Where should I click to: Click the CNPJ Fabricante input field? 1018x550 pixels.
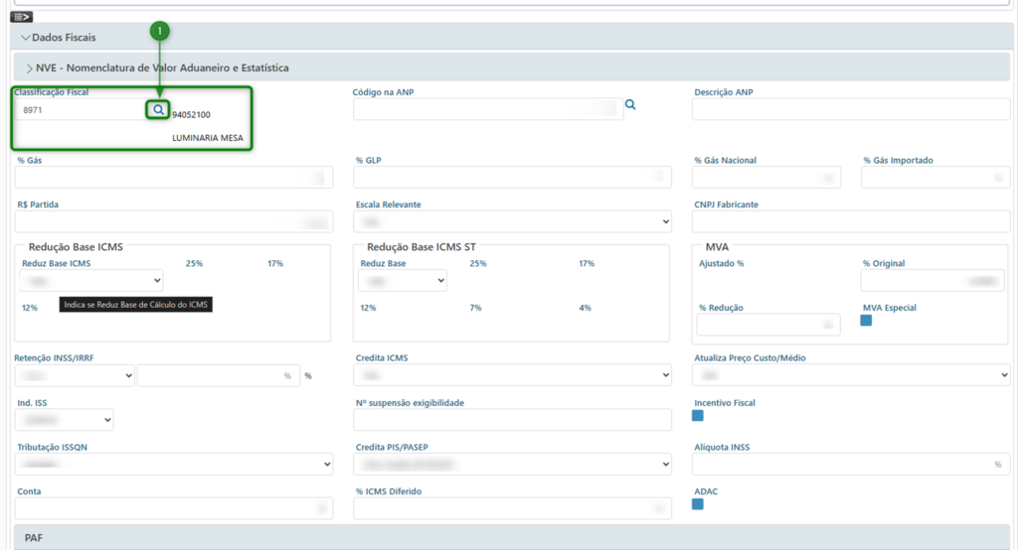pyautogui.click(x=851, y=221)
